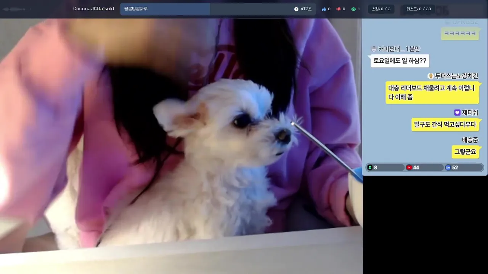Viewport: 488px width, 274px height.
Task: Click the green eye viewer count icon
Action: click(353, 9)
